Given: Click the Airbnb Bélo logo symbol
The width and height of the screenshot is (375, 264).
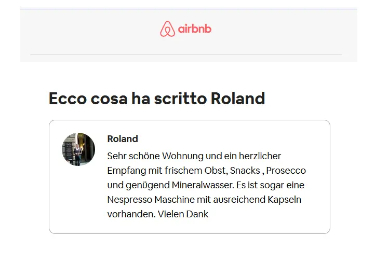Looking at the screenshot, I should (x=167, y=29).
